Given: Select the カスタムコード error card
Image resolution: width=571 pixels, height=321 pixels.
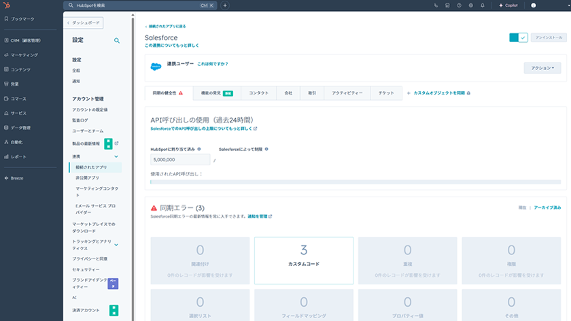Looking at the screenshot, I should tap(304, 260).
